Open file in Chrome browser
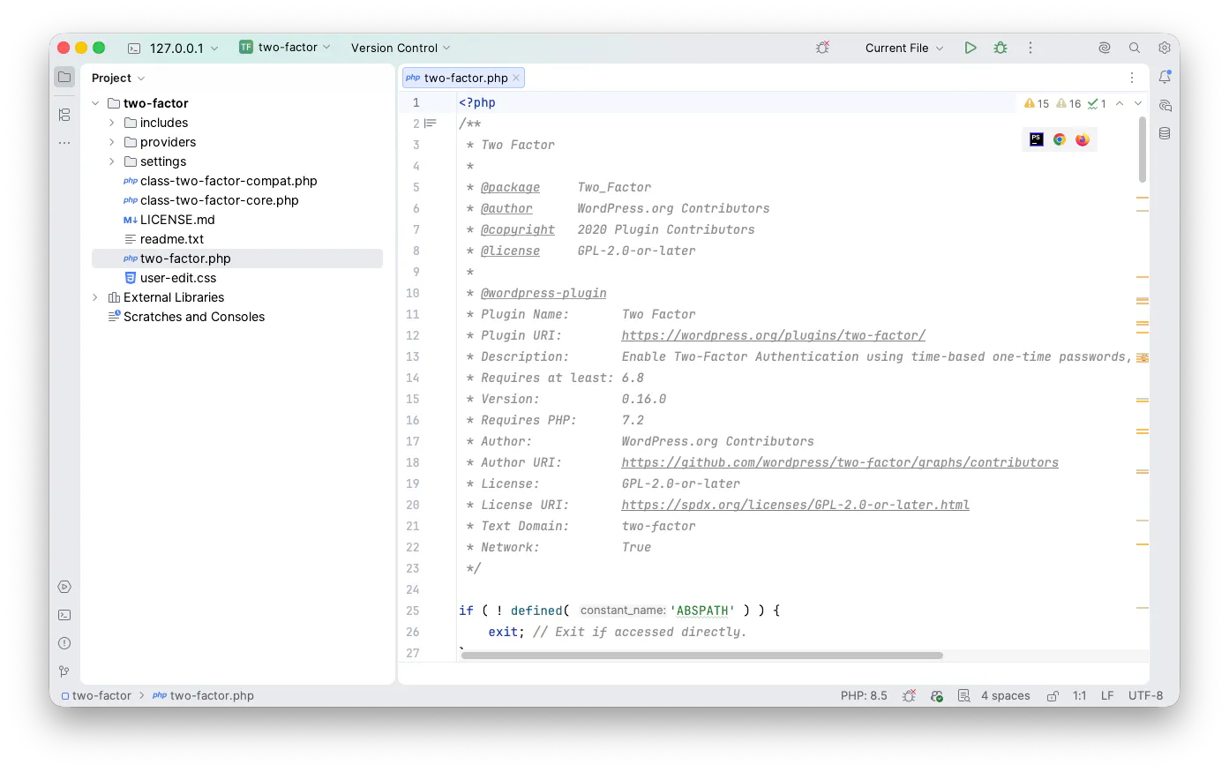Image resolution: width=1229 pixels, height=772 pixels. (x=1060, y=139)
